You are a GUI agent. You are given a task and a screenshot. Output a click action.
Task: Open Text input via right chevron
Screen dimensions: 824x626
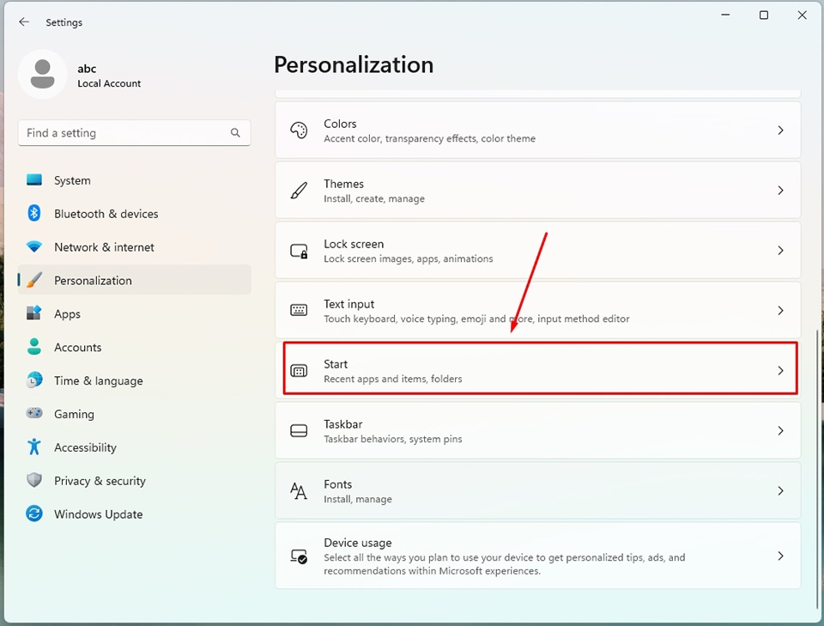pos(780,311)
